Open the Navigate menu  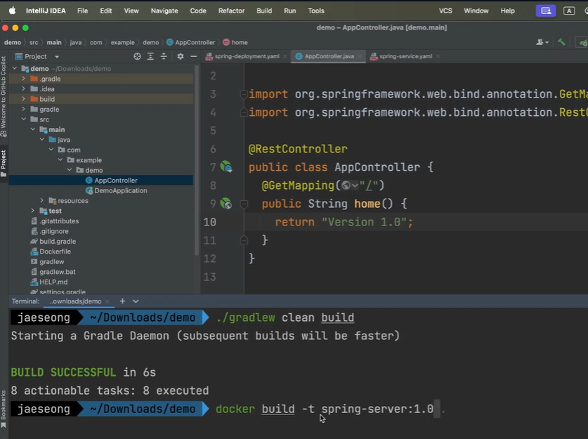point(164,11)
